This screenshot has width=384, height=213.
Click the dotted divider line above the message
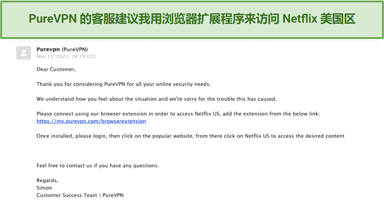point(196,41)
